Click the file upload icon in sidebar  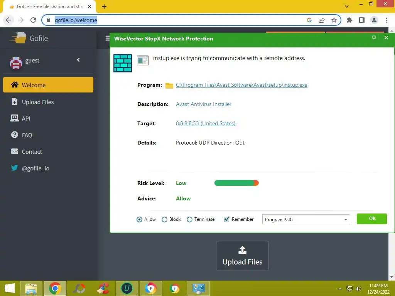[x=15, y=101]
